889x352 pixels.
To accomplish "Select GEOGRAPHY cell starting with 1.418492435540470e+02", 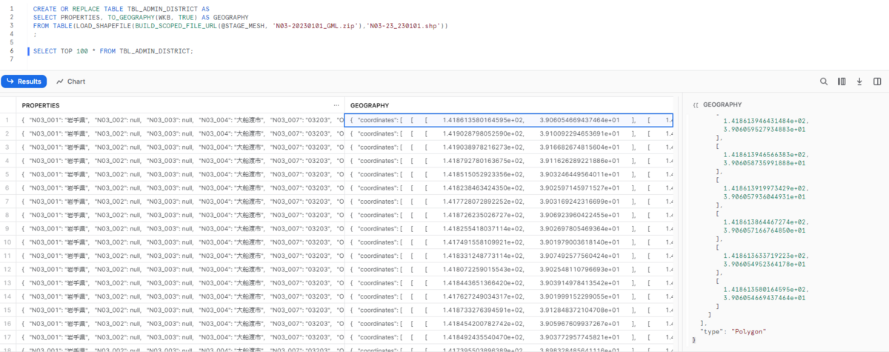I will (x=510, y=336).
